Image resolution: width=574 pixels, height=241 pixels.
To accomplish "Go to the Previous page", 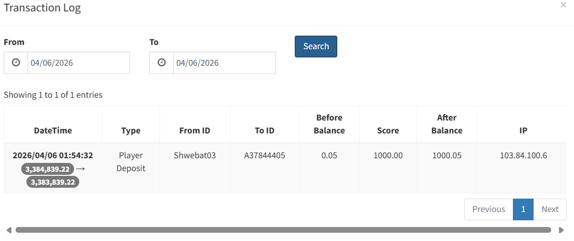I will tap(489, 209).
